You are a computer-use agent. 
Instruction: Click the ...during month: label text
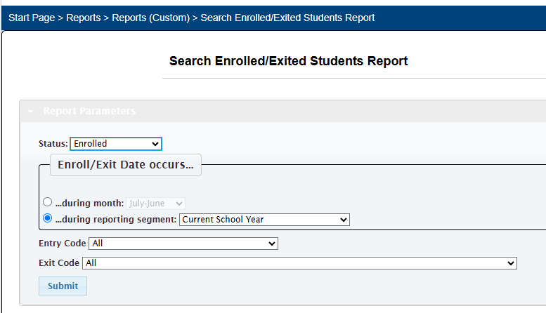(x=89, y=203)
